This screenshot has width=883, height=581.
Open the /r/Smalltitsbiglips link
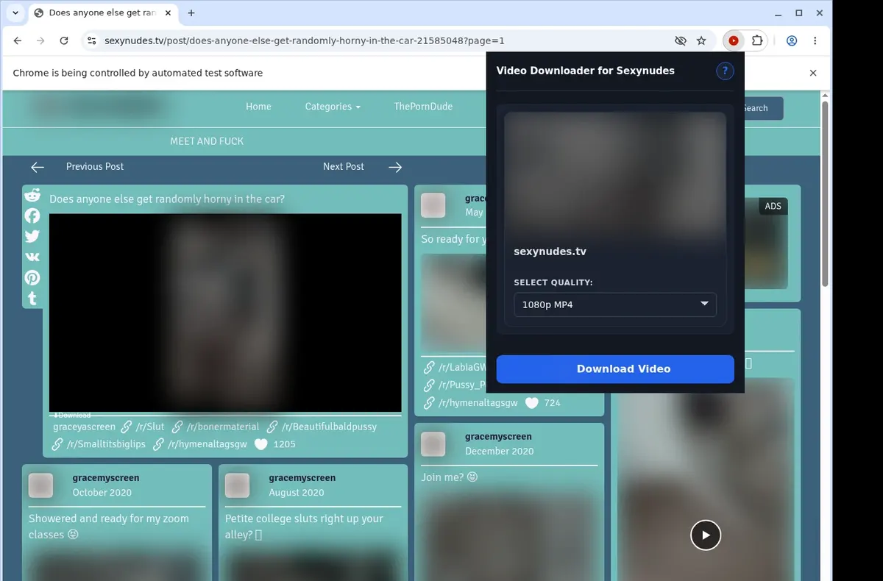pyautogui.click(x=106, y=444)
